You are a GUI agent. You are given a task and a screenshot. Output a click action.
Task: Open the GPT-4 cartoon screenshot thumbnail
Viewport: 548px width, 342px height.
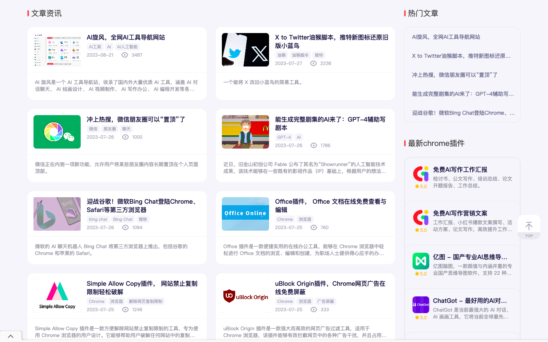click(x=245, y=132)
